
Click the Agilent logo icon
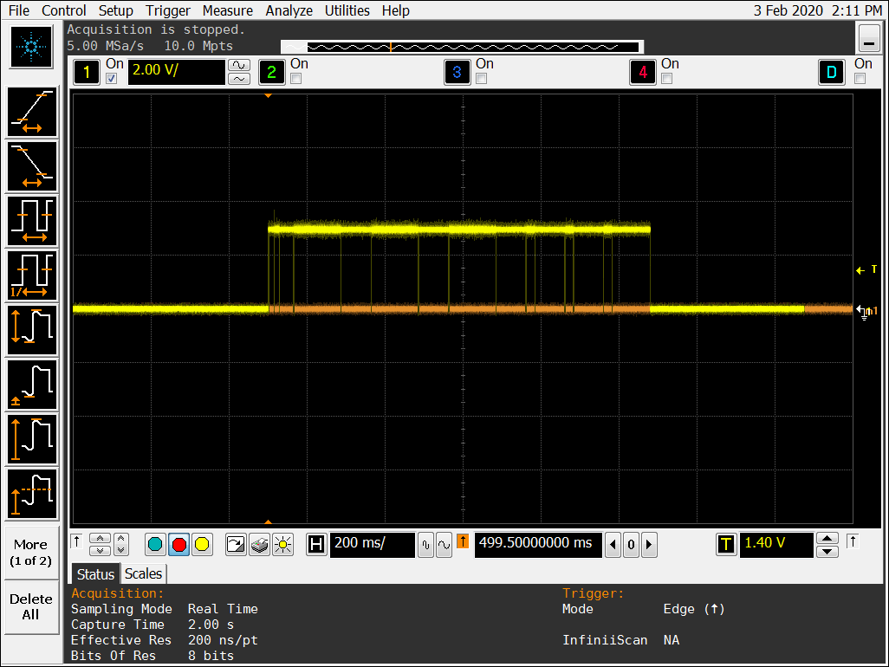click(x=31, y=47)
